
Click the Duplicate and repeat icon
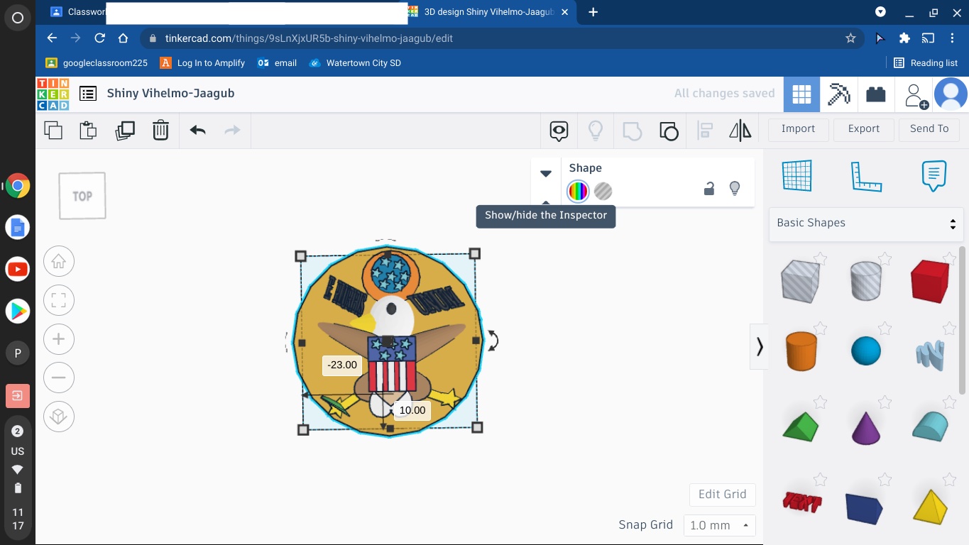(125, 131)
